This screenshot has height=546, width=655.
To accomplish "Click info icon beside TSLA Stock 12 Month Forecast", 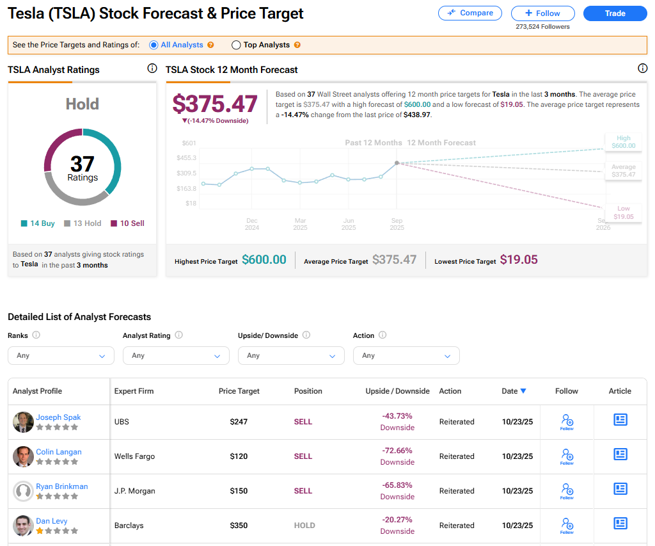I will coord(642,68).
